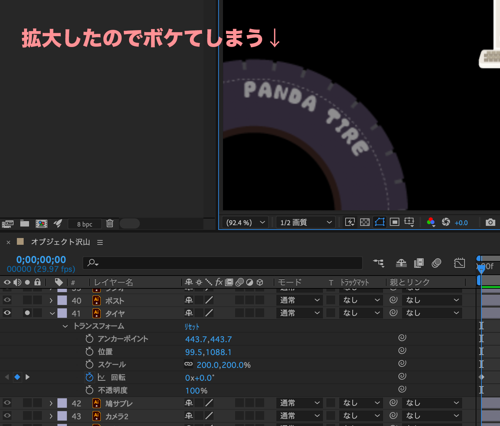Click the 8 bpc color depth button
This screenshot has height=426, width=500.
[x=84, y=224]
